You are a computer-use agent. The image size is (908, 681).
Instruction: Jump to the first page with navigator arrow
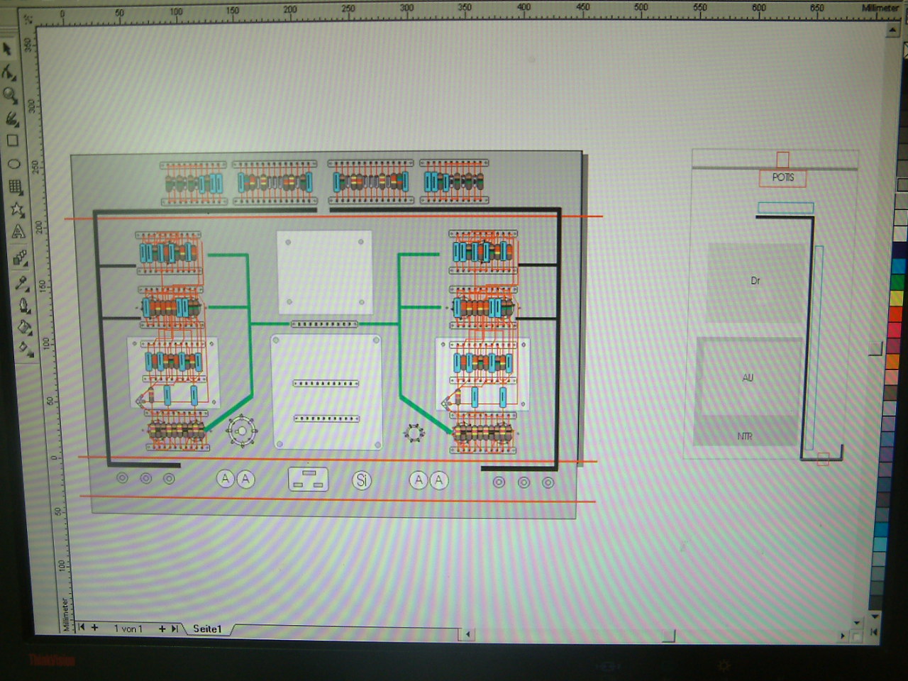tap(82, 627)
